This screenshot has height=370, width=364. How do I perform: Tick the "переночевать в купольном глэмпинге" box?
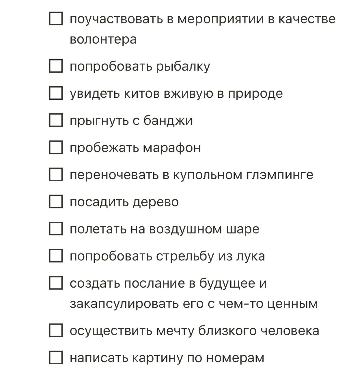(x=56, y=175)
